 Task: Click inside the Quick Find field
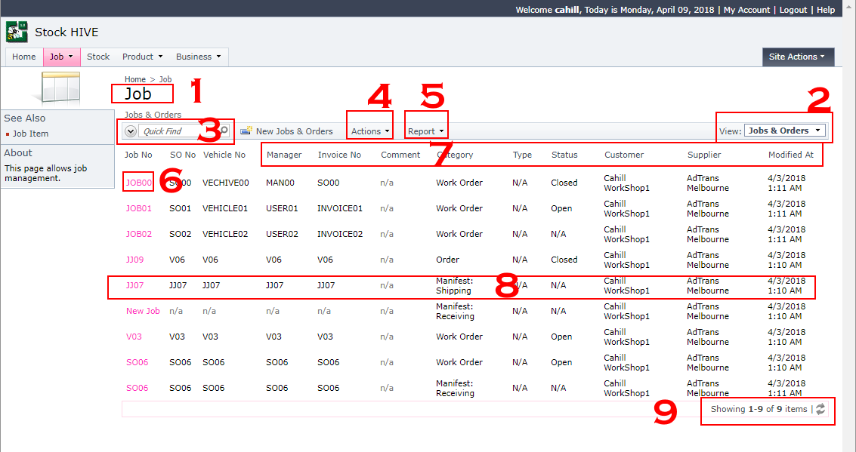tap(178, 131)
